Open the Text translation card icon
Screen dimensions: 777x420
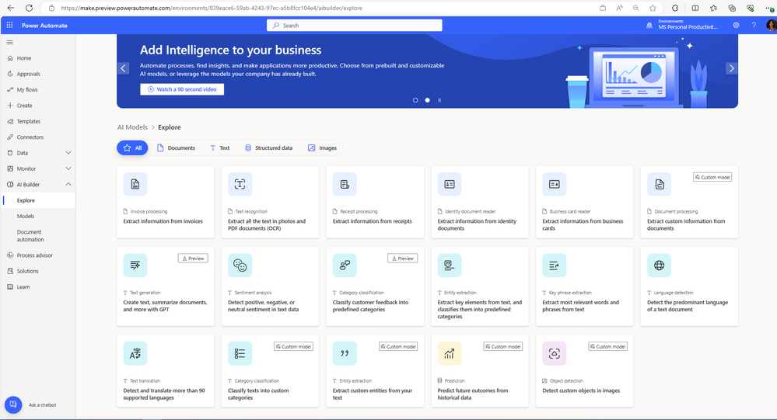click(135, 353)
